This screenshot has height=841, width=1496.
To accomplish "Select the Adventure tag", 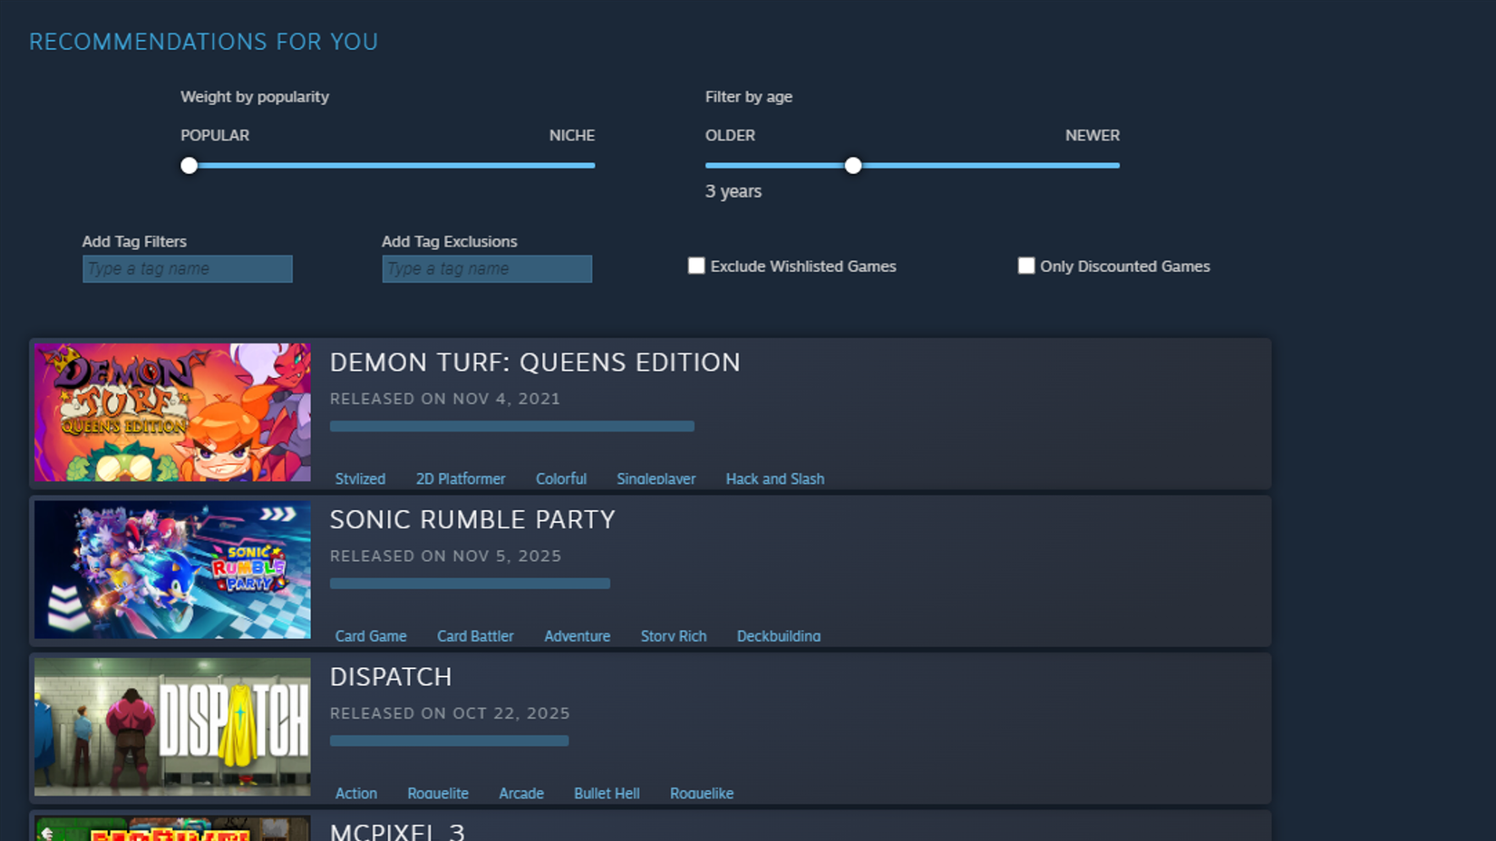I will click(578, 636).
